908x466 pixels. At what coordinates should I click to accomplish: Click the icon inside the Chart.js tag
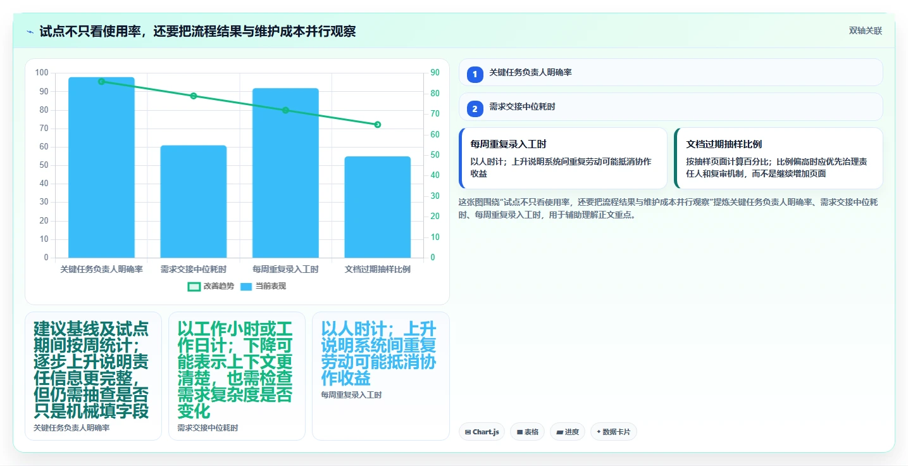(468, 432)
